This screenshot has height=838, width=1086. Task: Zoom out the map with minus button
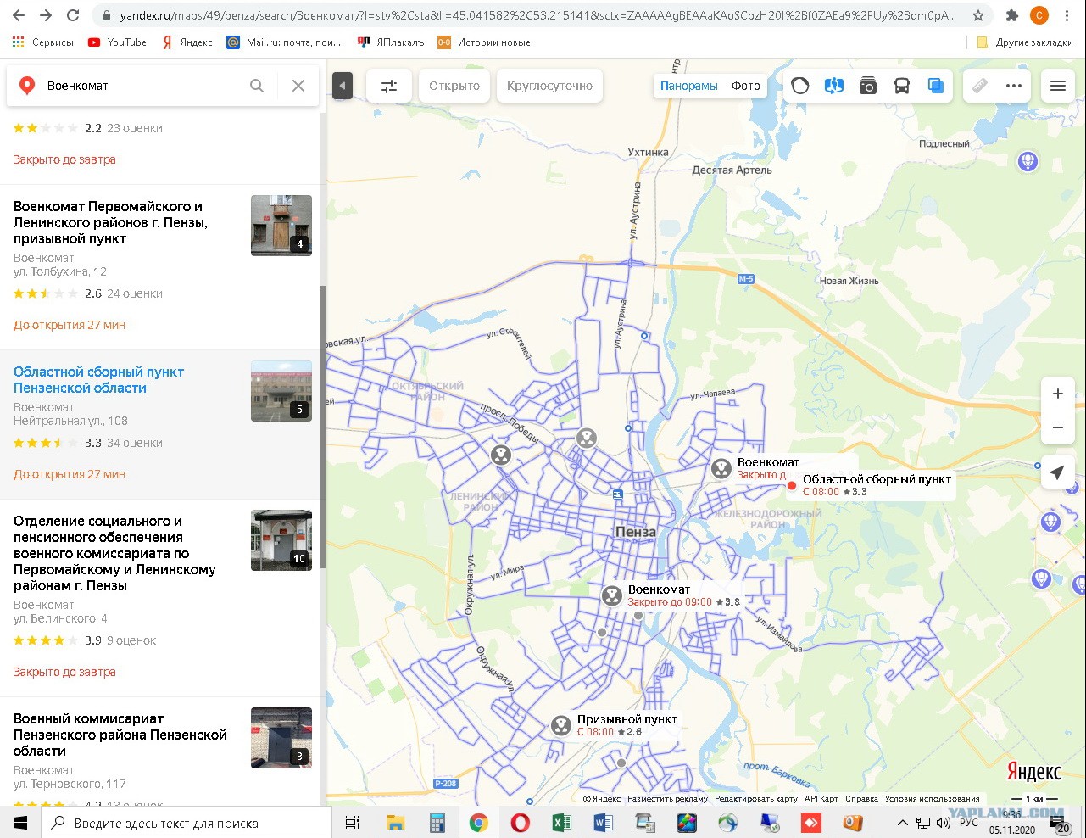pos(1058,427)
